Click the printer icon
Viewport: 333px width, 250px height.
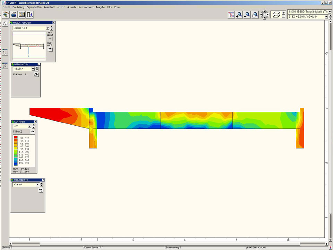pos(14,15)
